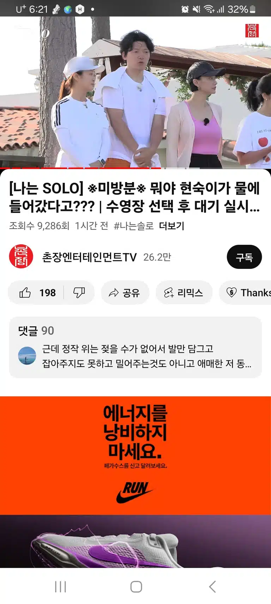Share the video via 공유 button
Image resolution: width=271 pixels, height=604 pixels.
pos(125,292)
